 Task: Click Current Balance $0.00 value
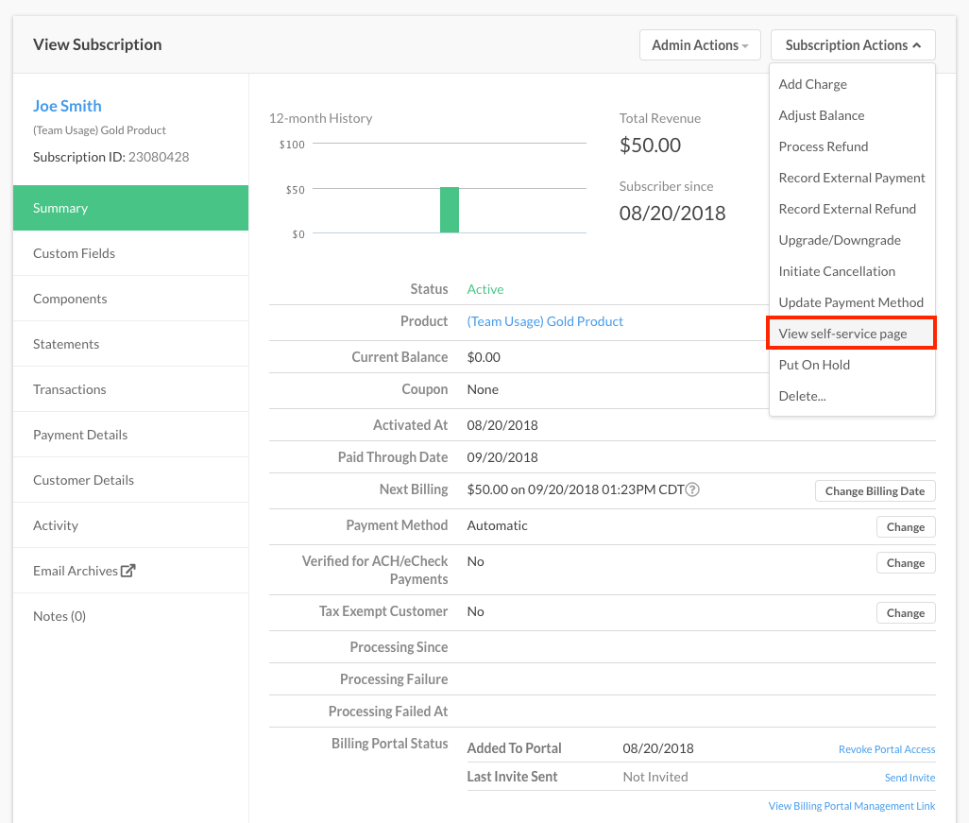coord(484,357)
